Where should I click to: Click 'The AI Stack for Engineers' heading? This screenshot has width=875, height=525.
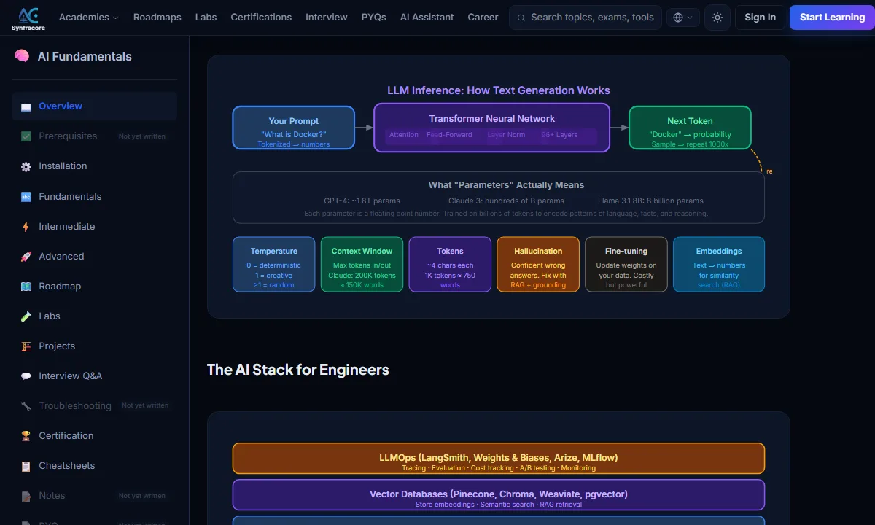298,370
